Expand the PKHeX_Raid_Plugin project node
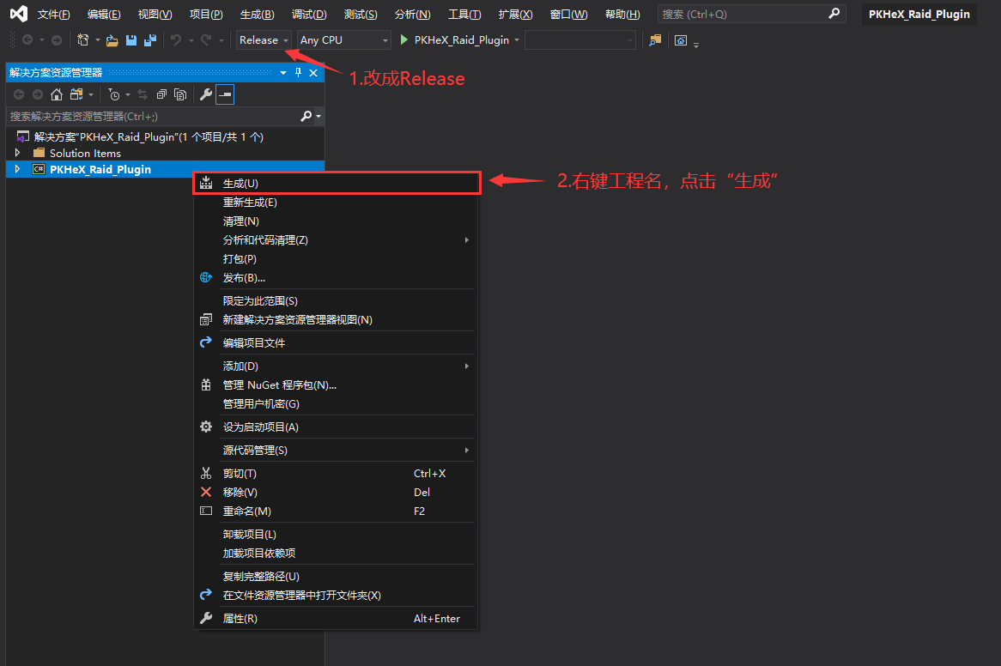 15,169
